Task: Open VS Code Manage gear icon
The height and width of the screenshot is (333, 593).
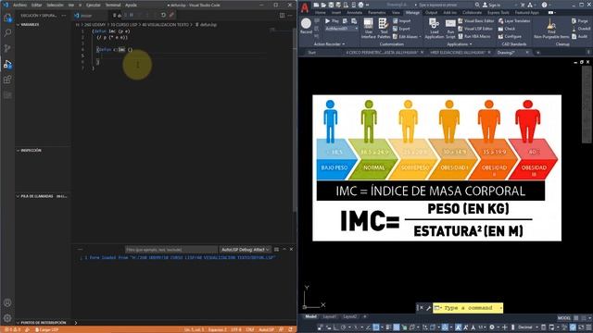Action: (x=7, y=318)
